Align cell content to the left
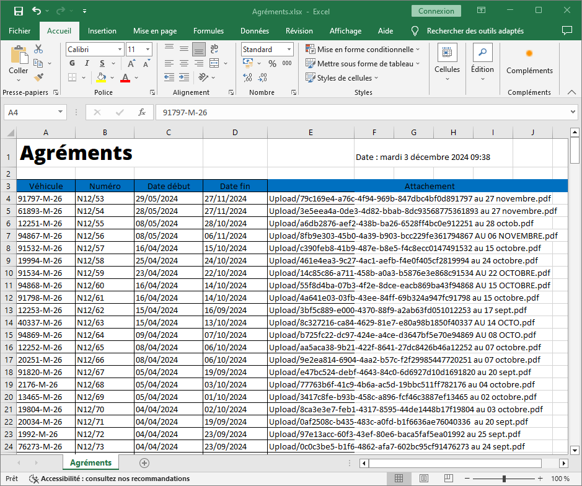Viewport: 582px width, 486px height. tap(169, 63)
